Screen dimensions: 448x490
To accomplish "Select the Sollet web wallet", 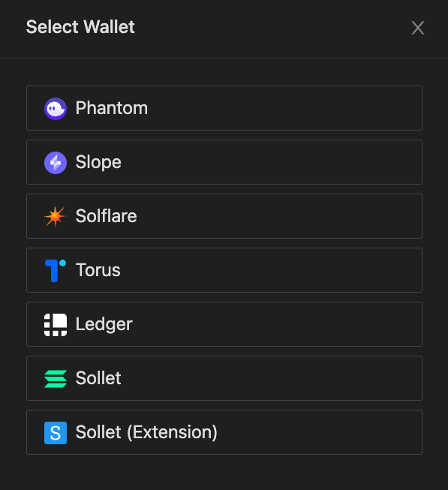I will point(224,378).
